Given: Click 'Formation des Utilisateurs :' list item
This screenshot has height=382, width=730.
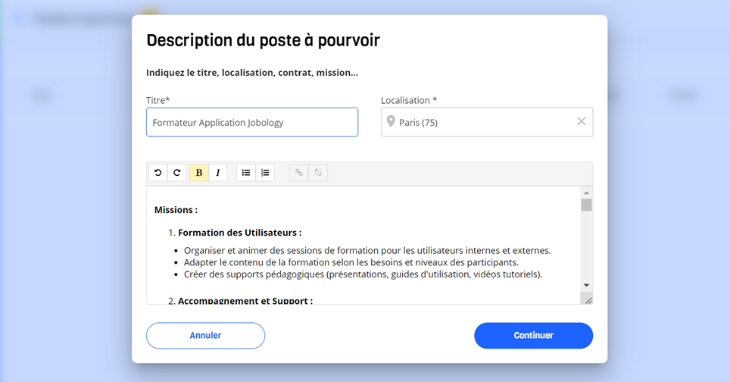Looking at the screenshot, I should coord(240,233).
